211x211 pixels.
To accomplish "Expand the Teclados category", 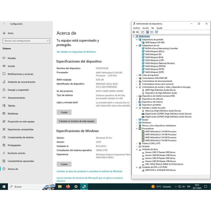I will click(x=137, y=146).
